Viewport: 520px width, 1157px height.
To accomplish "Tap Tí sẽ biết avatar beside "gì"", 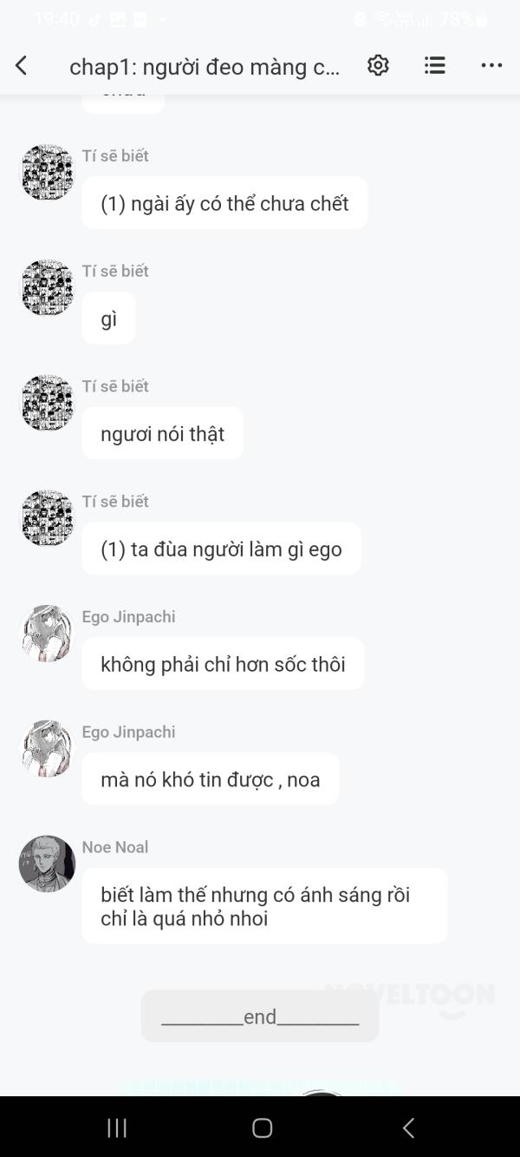I will pos(47,287).
